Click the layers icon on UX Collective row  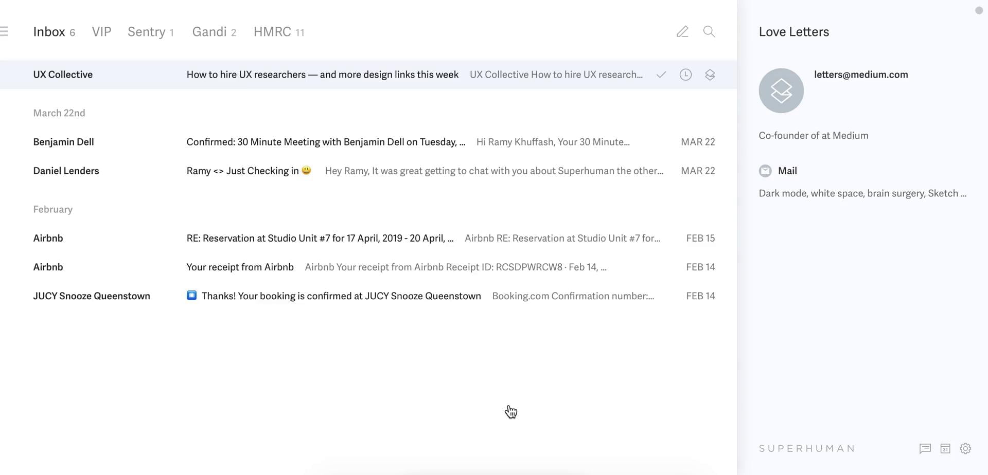pos(710,75)
